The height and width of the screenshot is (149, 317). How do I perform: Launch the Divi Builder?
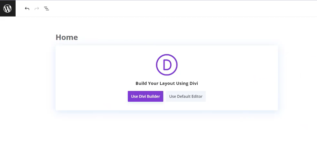pos(145,96)
